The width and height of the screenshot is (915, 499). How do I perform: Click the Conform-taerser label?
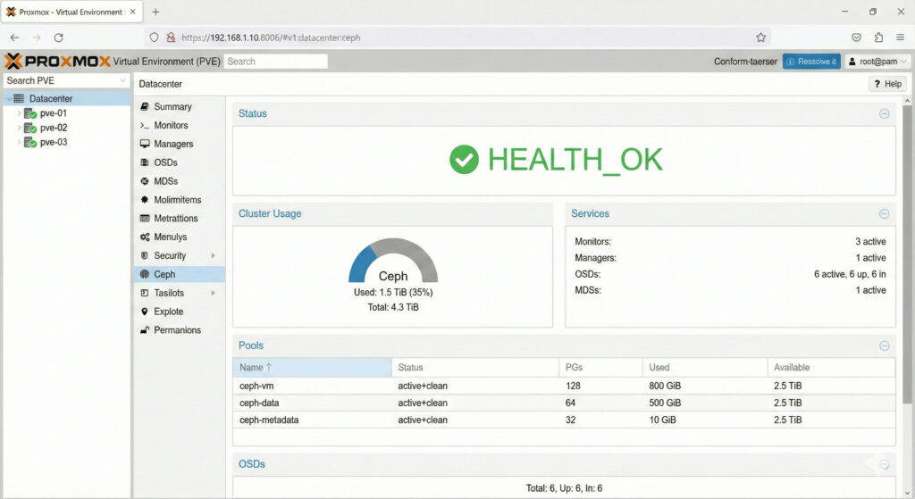745,62
